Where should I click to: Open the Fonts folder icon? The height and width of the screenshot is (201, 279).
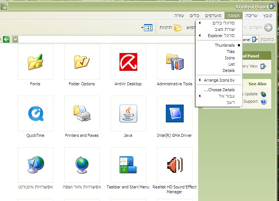(x=36, y=62)
